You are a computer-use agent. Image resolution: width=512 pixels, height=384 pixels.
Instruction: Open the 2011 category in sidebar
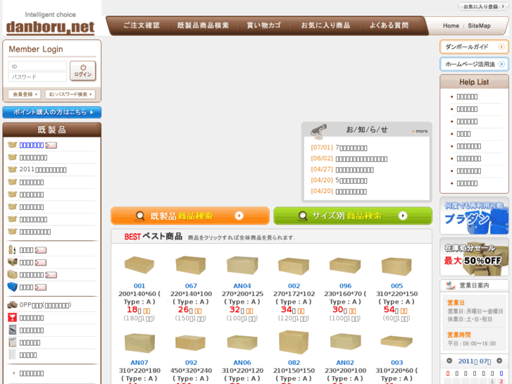coord(43,170)
